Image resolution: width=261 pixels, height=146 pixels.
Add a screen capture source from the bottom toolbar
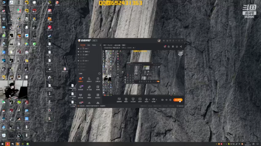[x=119, y=100]
